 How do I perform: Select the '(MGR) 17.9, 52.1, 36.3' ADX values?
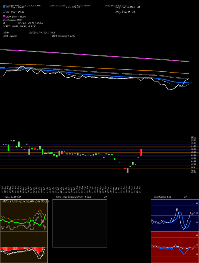42,33
